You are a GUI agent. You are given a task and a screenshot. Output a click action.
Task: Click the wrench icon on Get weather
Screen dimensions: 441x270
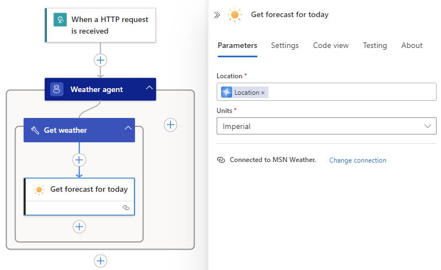(x=35, y=130)
